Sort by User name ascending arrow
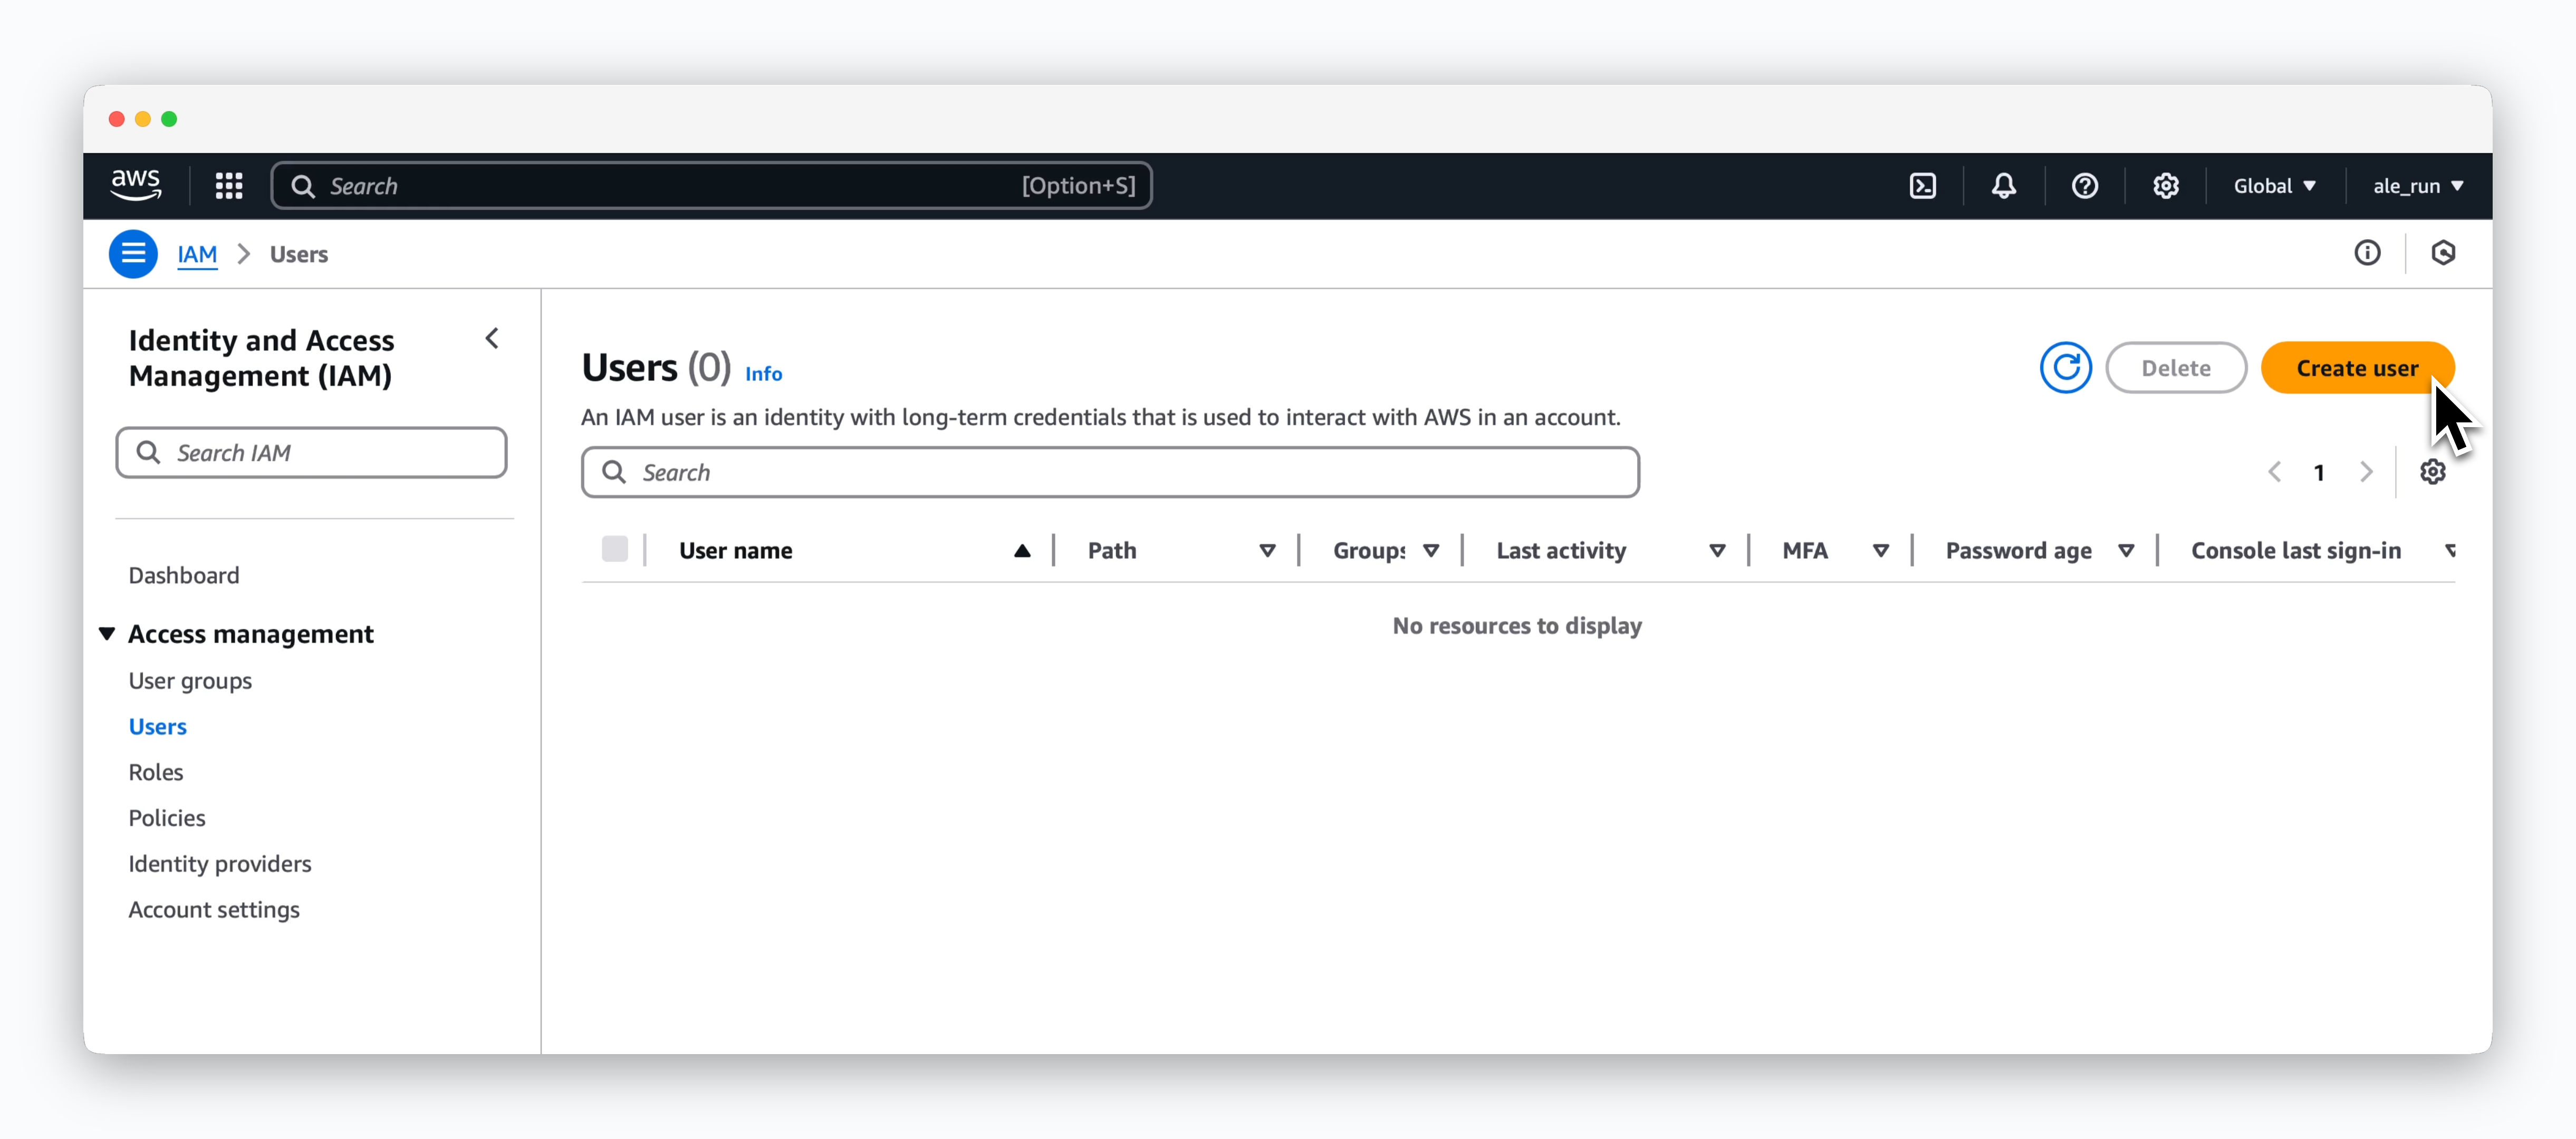The image size is (2576, 1139). click(1021, 551)
